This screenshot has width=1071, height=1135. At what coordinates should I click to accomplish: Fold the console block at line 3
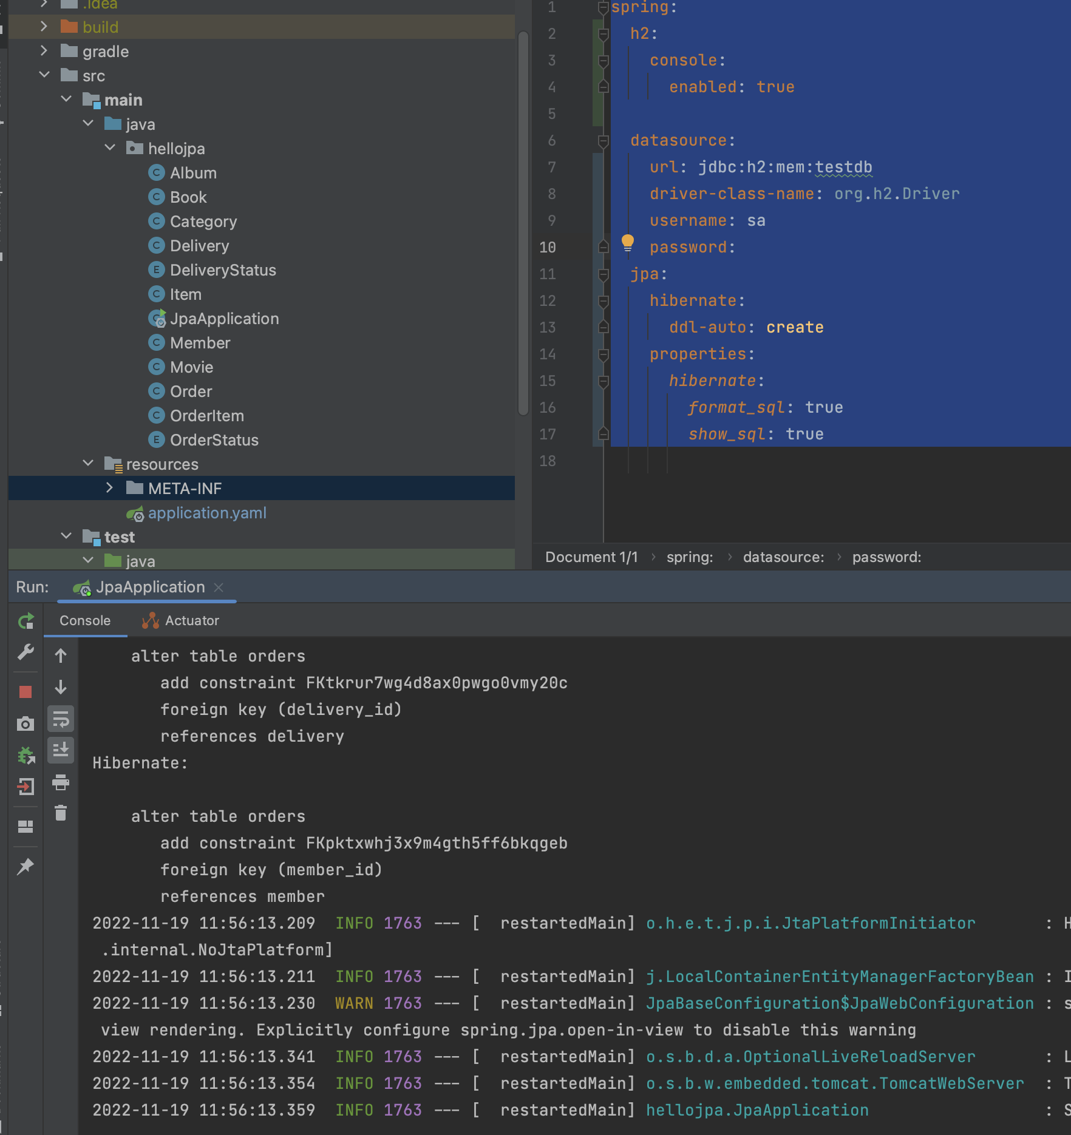click(603, 61)
